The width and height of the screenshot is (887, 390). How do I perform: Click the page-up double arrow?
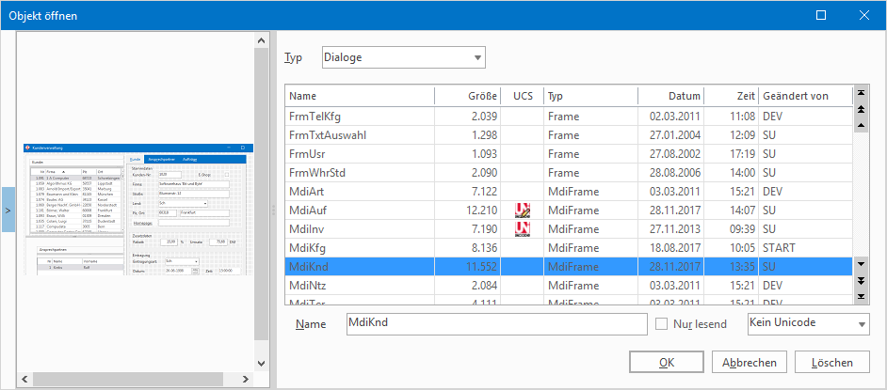click(861, 110)
